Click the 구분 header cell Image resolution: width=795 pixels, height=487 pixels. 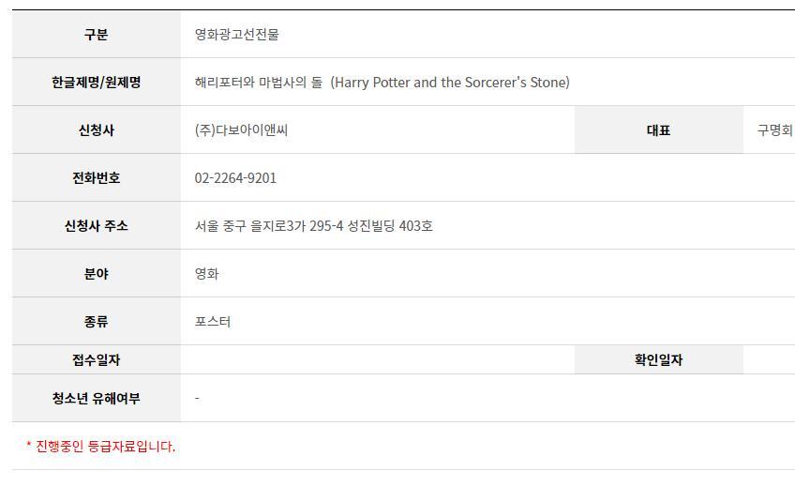(x=96, y=35)
